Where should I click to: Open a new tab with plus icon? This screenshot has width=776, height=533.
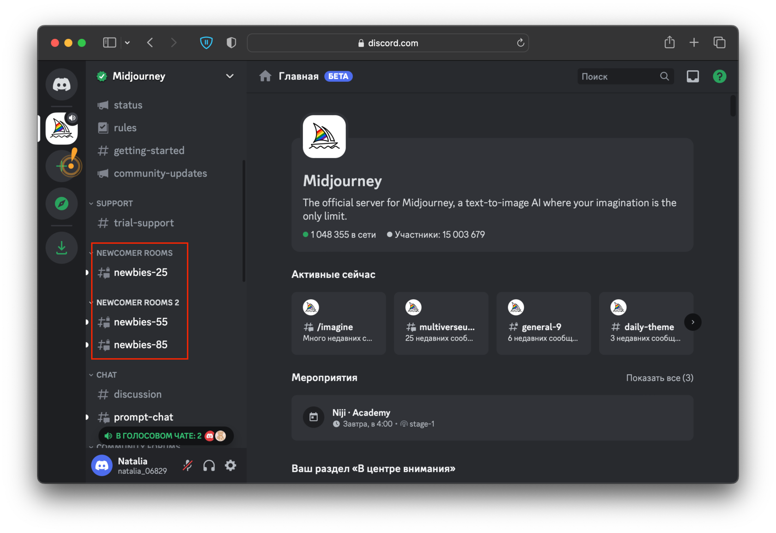click(694, 42)
